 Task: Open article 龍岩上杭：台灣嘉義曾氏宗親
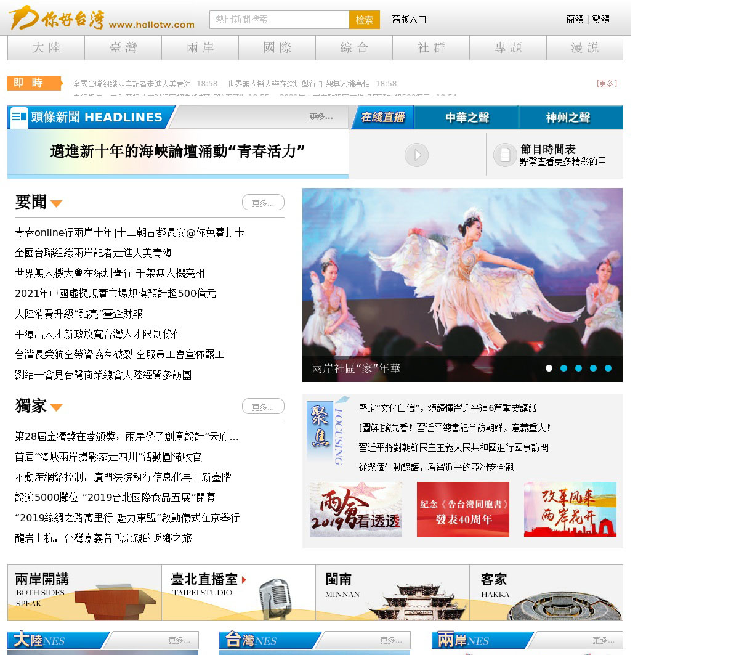[x=103, y=539]
